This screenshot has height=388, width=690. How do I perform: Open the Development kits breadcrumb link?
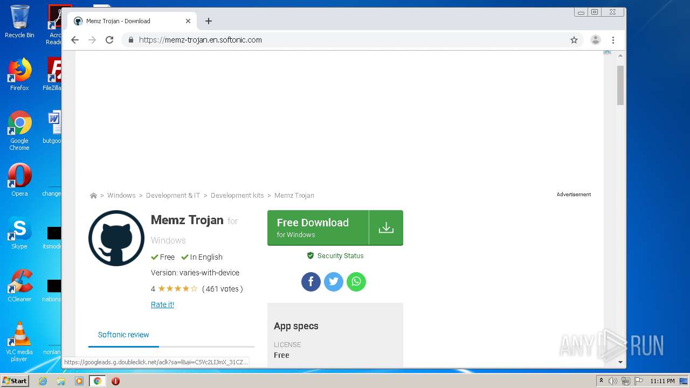[x=237, y=196]
